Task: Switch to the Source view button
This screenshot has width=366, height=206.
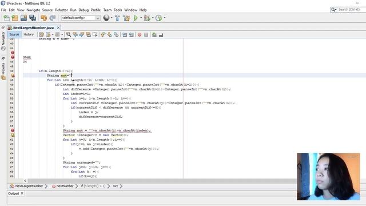Action: click(14, 34)
